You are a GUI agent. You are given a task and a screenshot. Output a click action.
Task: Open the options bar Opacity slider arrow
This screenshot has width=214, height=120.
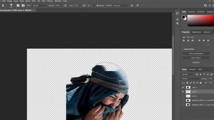[x=61, y=6]
